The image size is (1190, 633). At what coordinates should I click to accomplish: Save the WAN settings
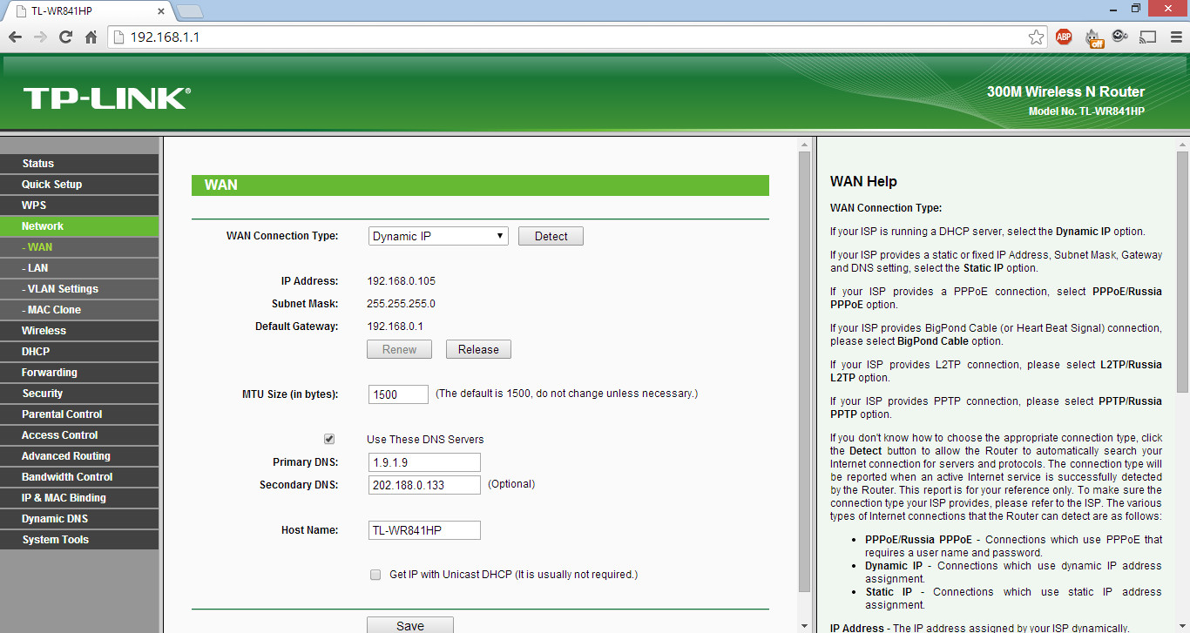click(410, 624)
